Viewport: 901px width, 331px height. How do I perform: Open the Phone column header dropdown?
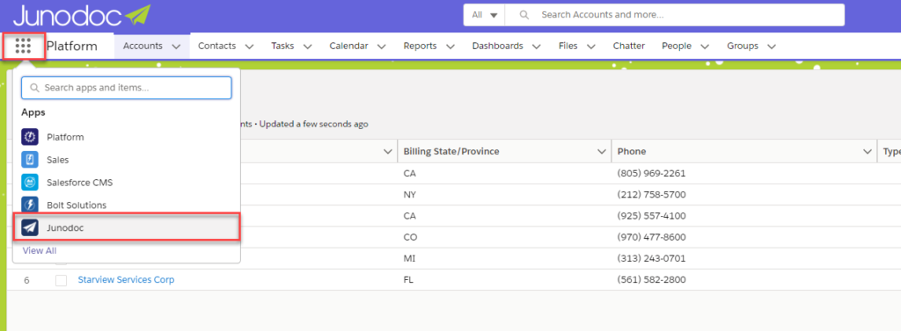coord(868,151)
